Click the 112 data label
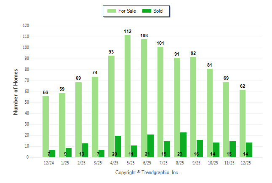Viewport: 272px width, 183px height. click(x=128, y=32)
